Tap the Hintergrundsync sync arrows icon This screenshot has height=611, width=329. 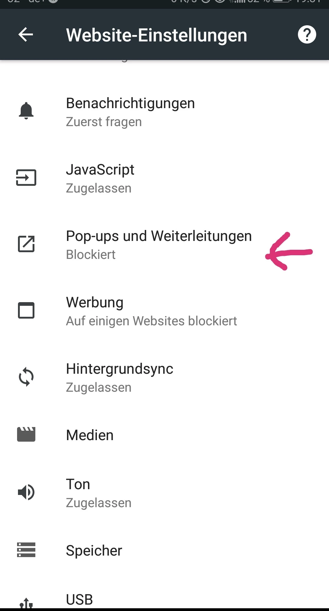coord(26,377)
